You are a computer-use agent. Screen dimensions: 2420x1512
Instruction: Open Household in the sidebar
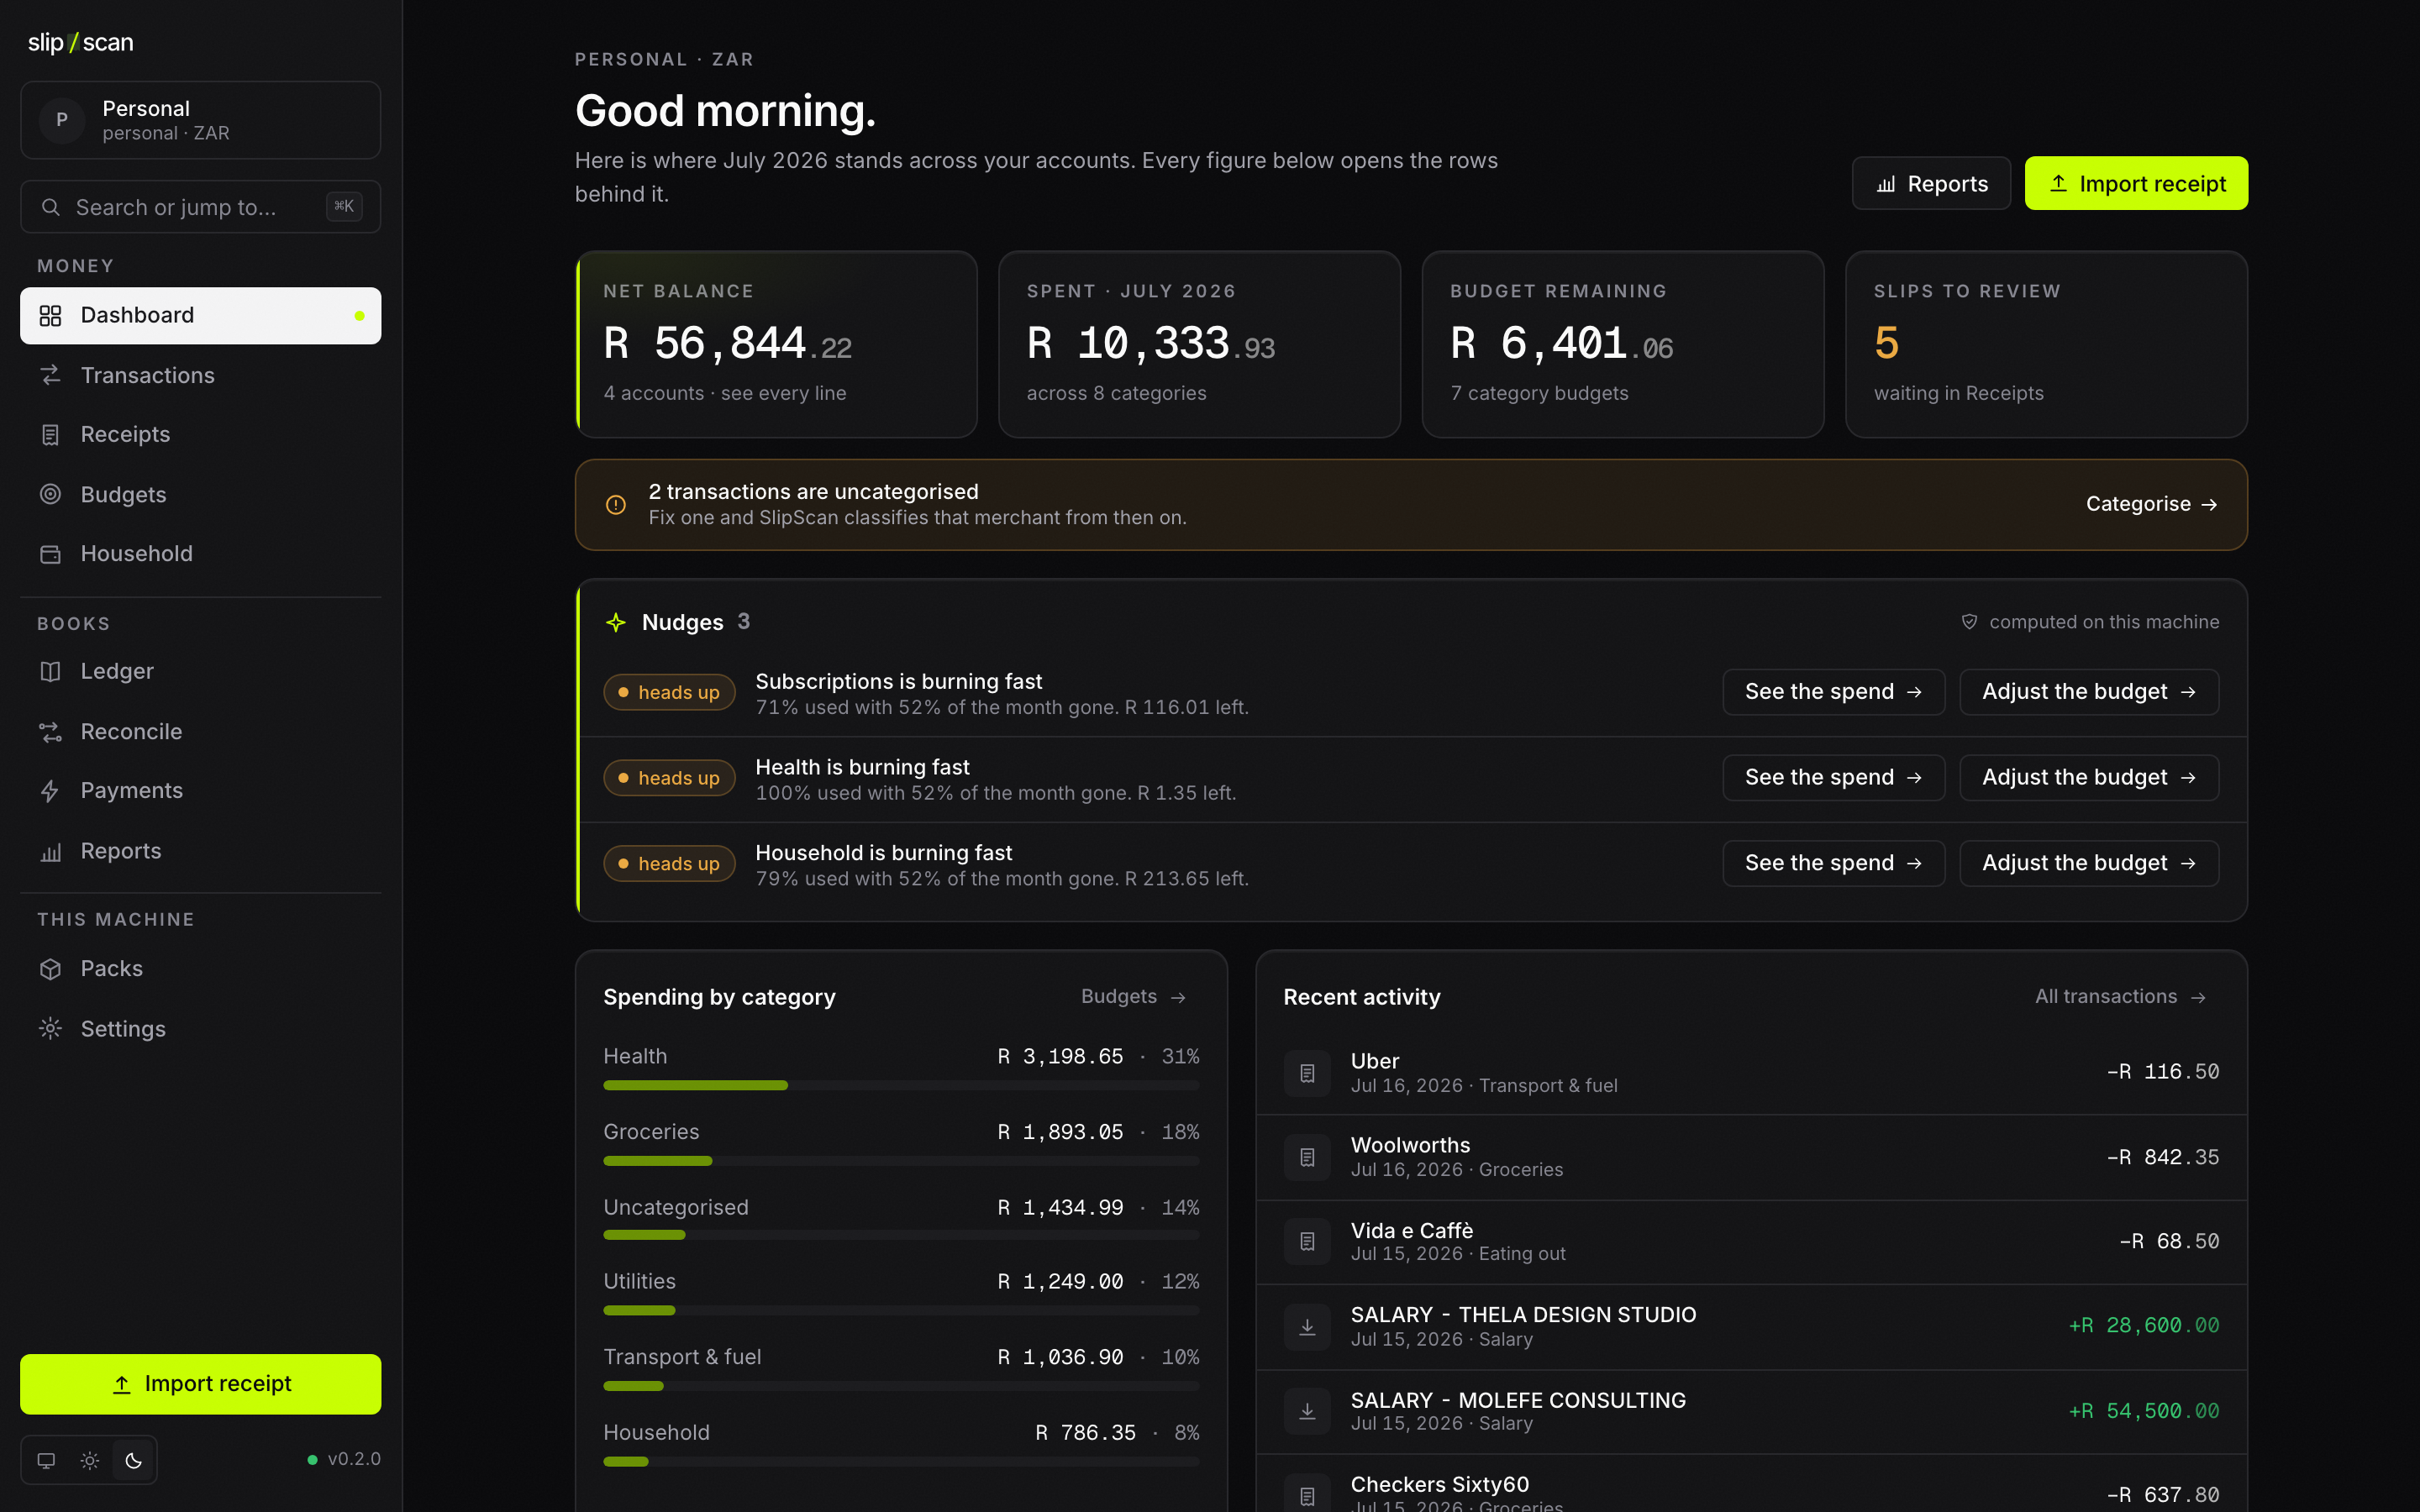click(x=200, y=553)
